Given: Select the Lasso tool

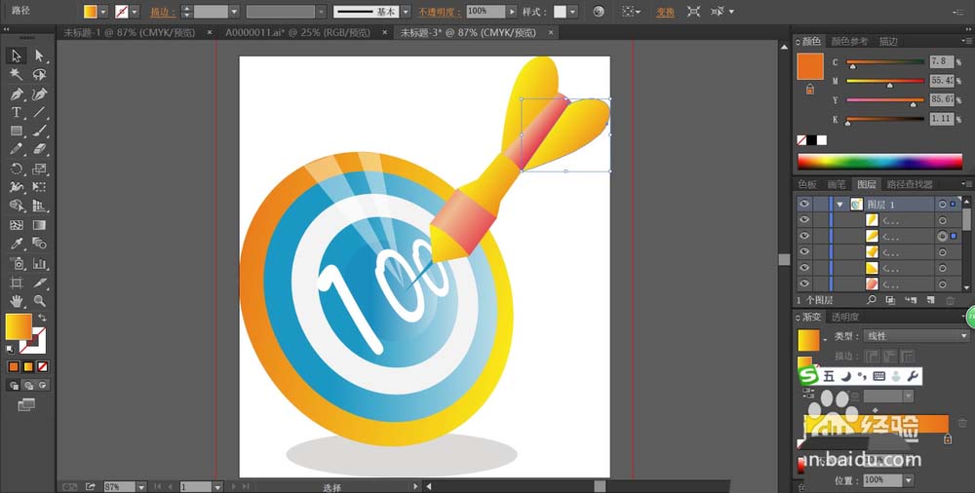Looking at the screenshot, I should (x=39, y=75).
